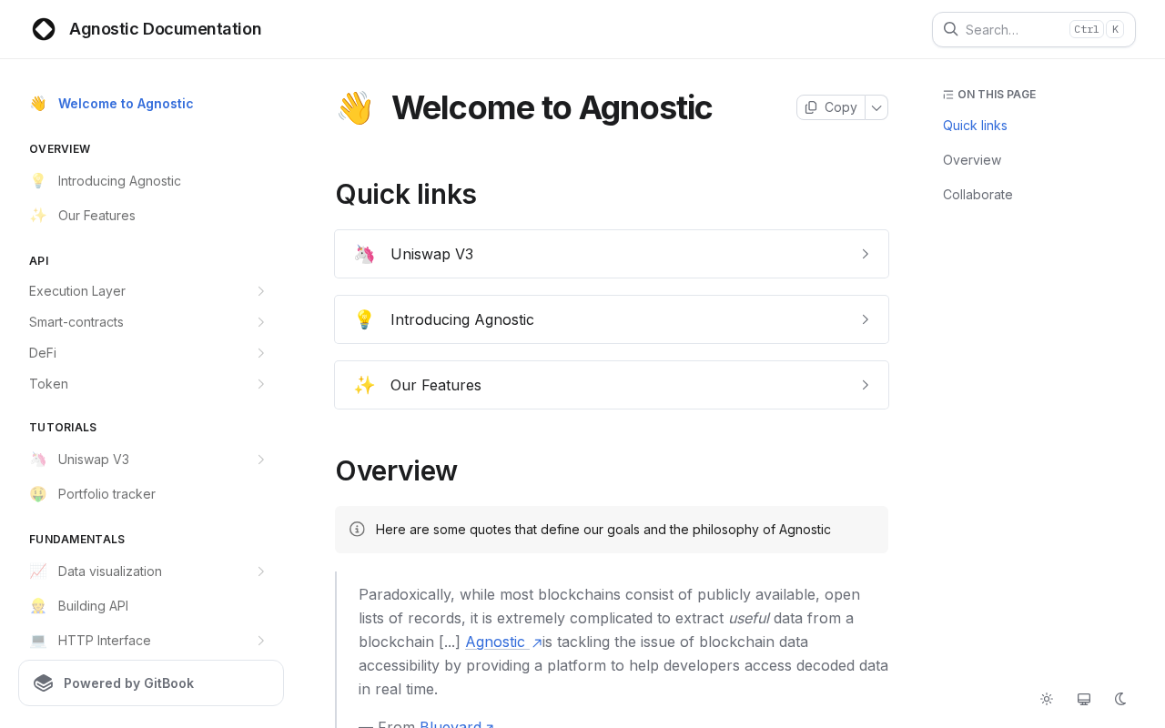Open Portfolio tracker tutorial

tap(106, 494)
